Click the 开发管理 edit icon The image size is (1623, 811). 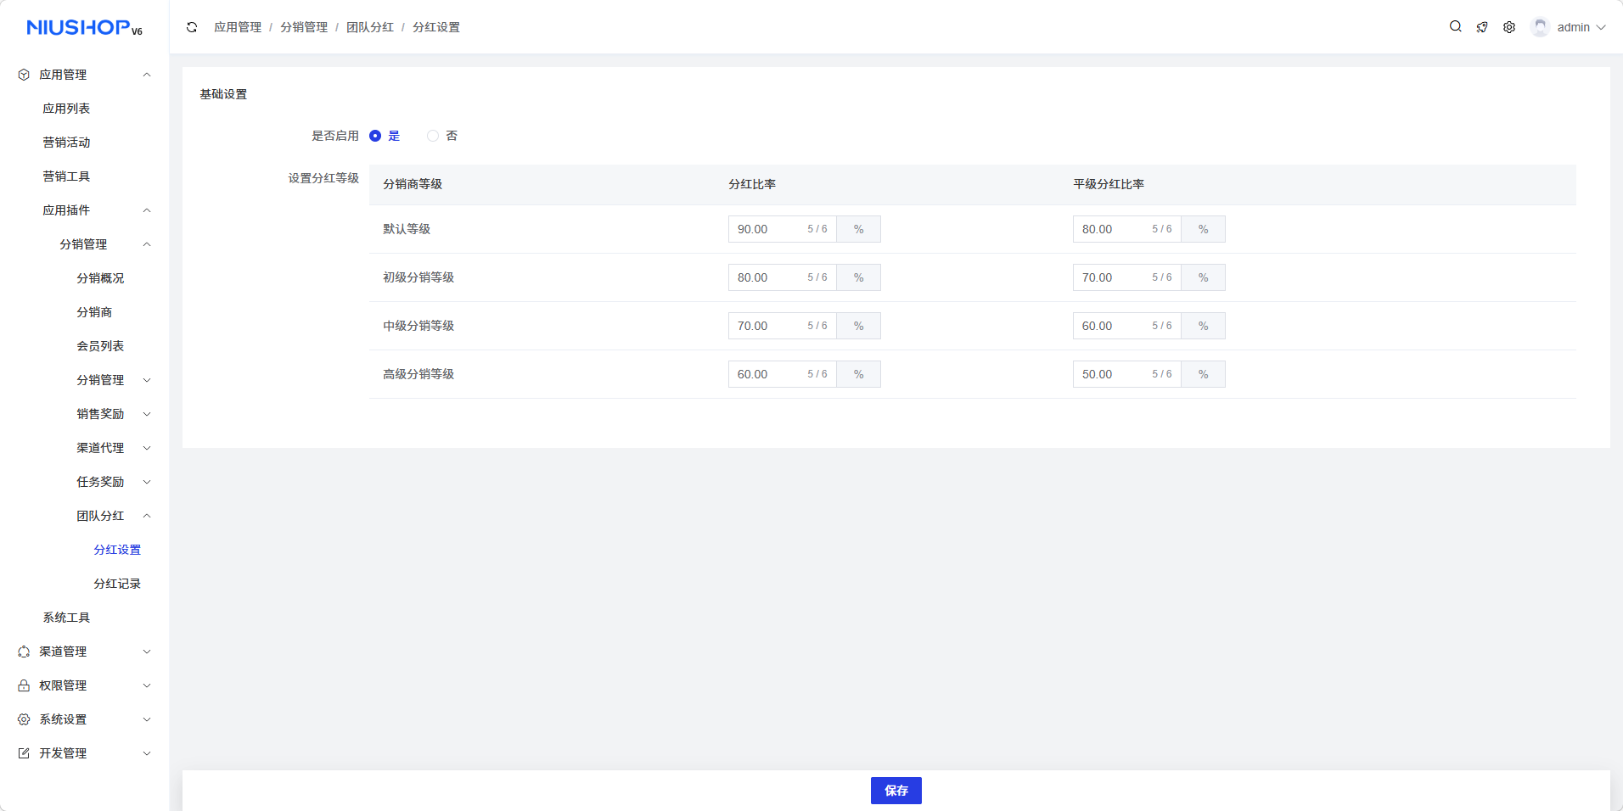tap(24, 753)
